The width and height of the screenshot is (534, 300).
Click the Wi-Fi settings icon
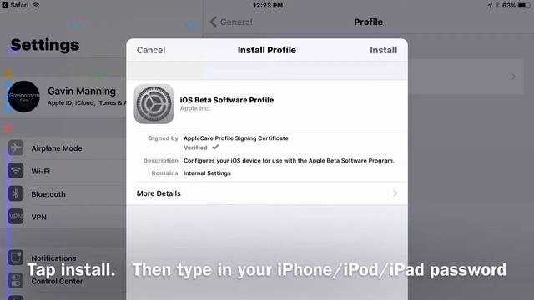[x=16, y=171]
